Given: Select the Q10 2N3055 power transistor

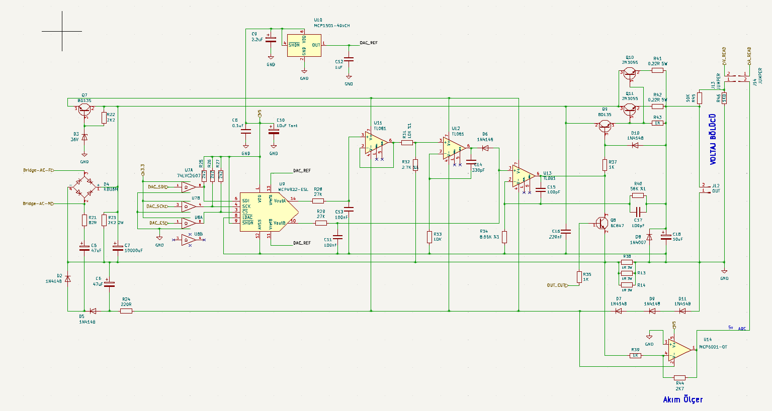Looking at the screenshot, I should coord(630,73).
